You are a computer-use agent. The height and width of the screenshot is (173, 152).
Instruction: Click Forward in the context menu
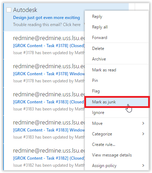99,38
